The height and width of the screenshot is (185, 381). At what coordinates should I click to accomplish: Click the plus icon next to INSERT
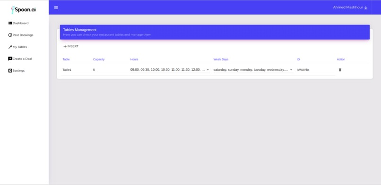65,46
